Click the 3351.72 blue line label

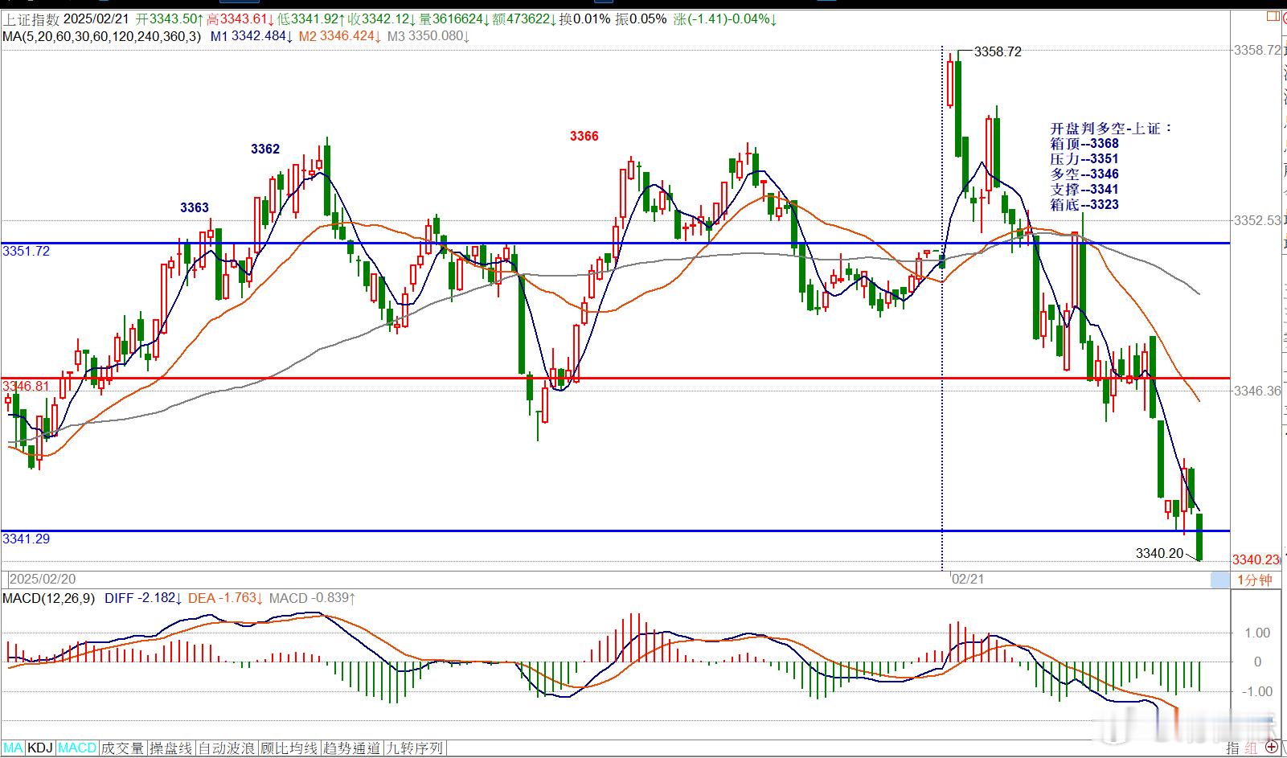click(x=26, y=251)
